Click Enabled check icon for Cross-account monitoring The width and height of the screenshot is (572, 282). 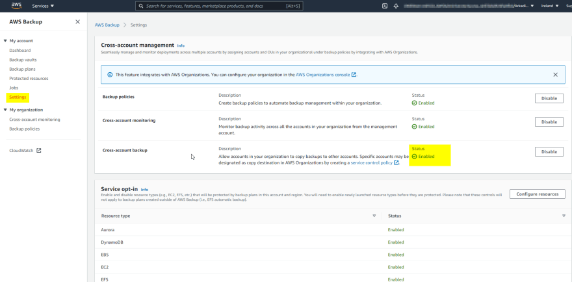pos(414,127)
